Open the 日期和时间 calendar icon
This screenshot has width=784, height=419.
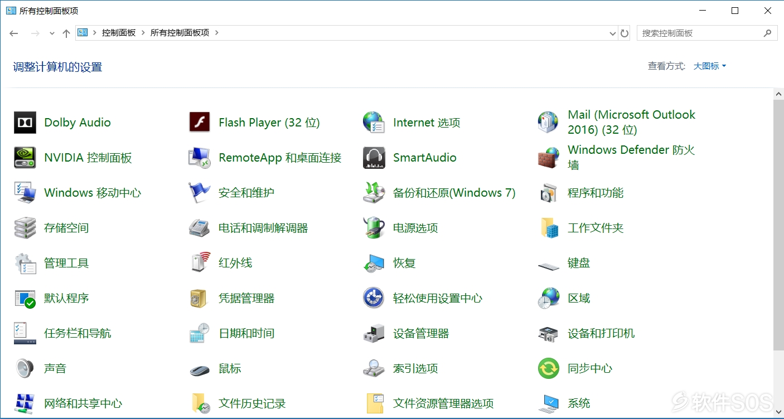click(199, 333)
